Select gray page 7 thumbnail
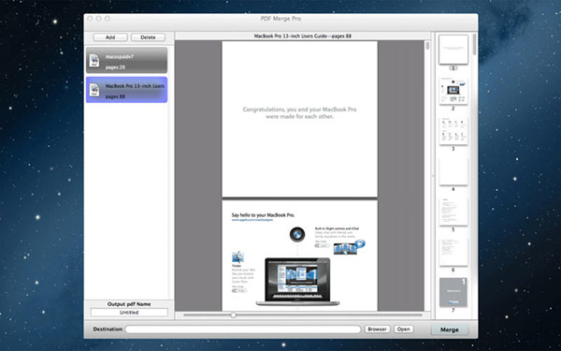The image size is (561, 351). click(x=453, y=293)
